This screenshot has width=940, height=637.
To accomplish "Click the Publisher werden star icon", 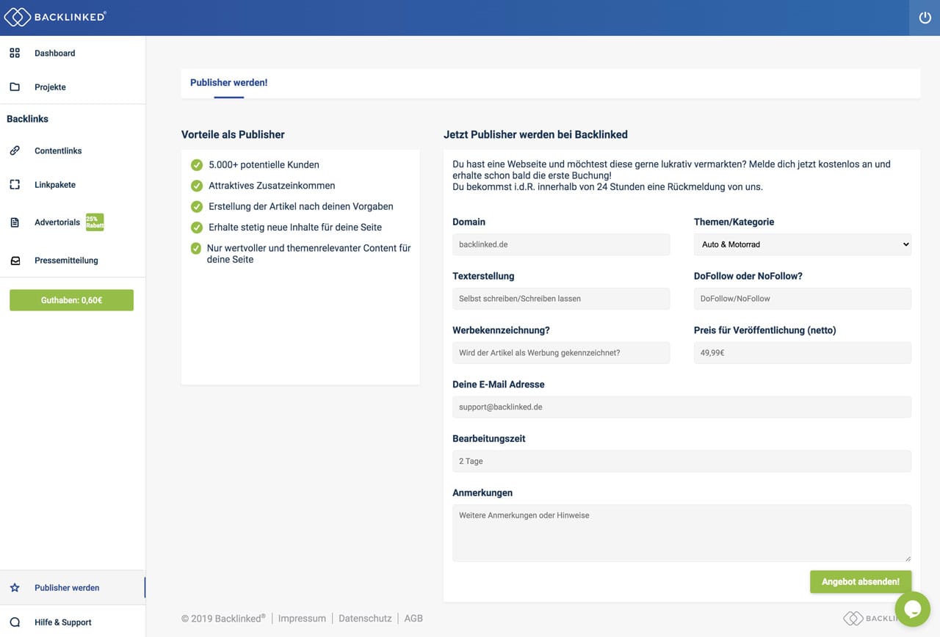I will pos(15,588).
